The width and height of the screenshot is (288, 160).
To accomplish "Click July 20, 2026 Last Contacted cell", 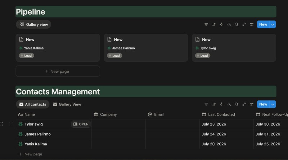I will pyautogui.click(x=226, y=144).
